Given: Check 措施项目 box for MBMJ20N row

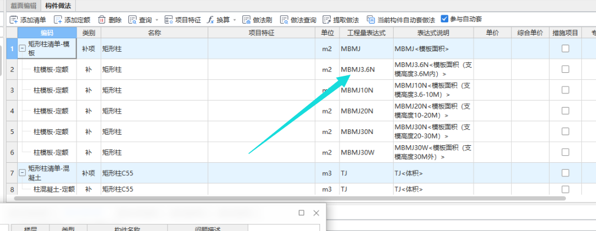Looking at the screenshot, I should pyautogui.click(x=565, y=111).
